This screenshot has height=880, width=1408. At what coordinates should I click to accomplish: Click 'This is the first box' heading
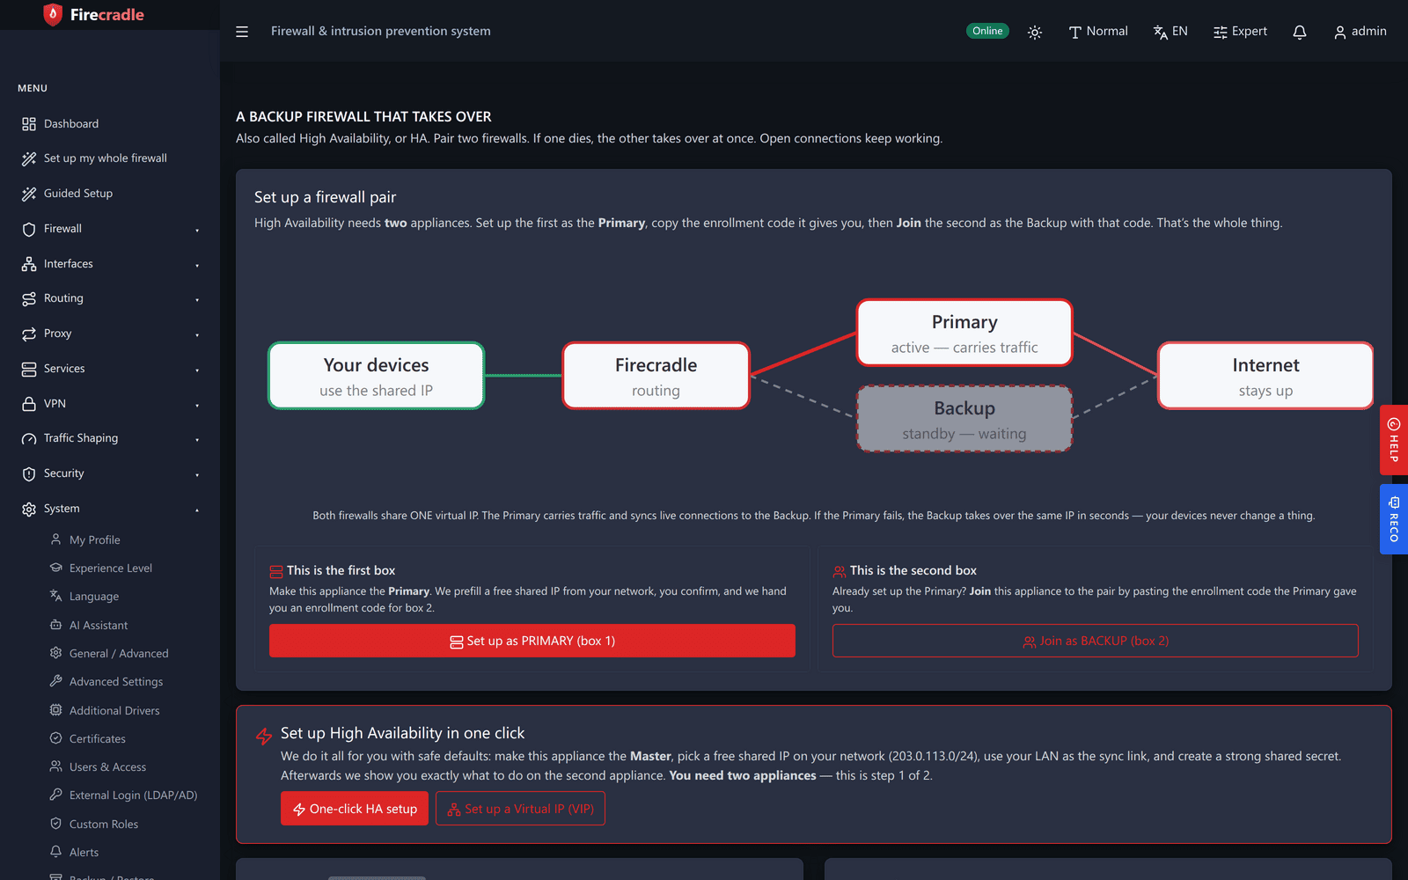point(341,570)
